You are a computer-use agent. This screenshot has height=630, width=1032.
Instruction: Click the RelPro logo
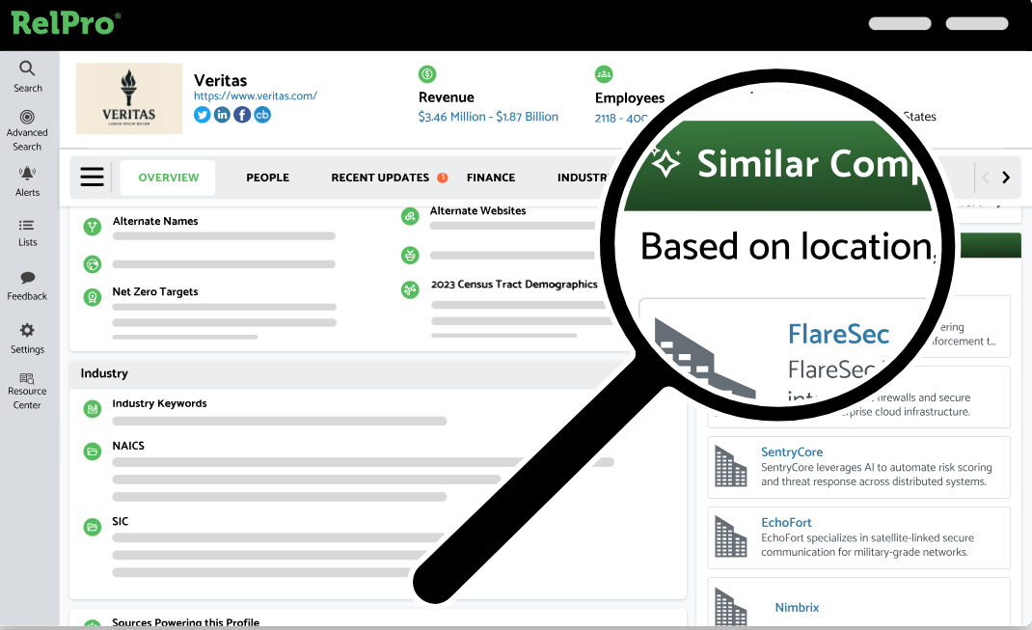click(x=66, y=23)
